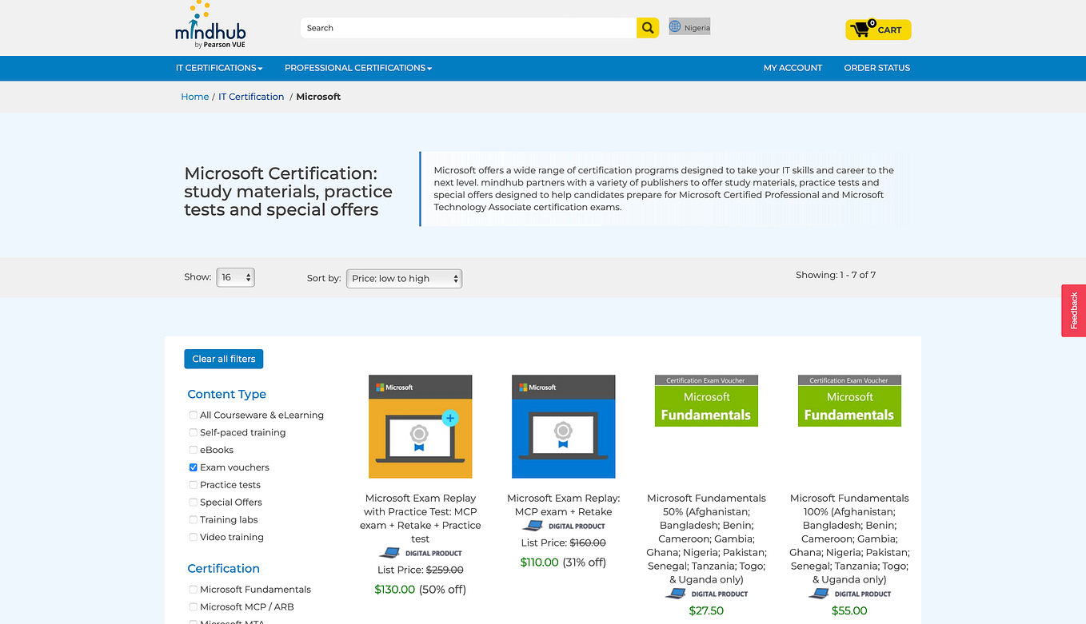1086x624 pixels.
Task: Go to My Account
Action: click(793, 68)
